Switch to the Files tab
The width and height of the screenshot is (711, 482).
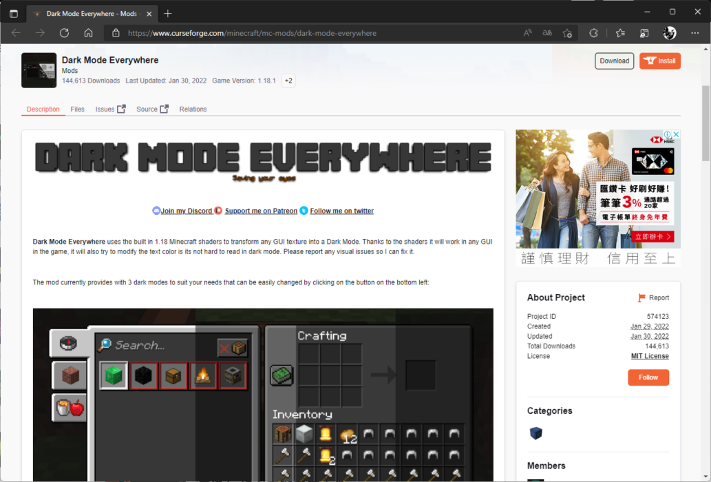[78, 109]
